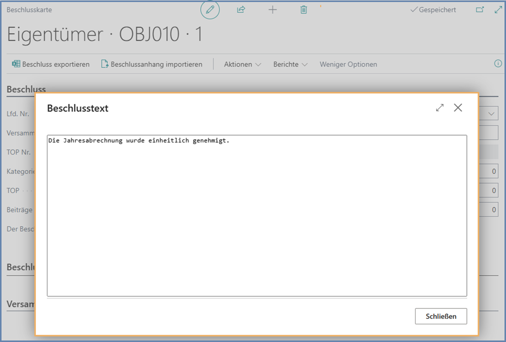Screen dimensions: 506x342
Task: Close the Beschlusstext dialog with X
Action: click(x=458, y=108)
